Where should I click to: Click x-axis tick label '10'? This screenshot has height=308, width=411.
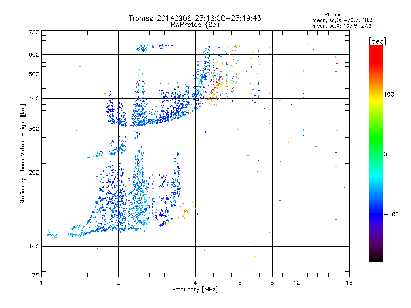coord(297,283)
